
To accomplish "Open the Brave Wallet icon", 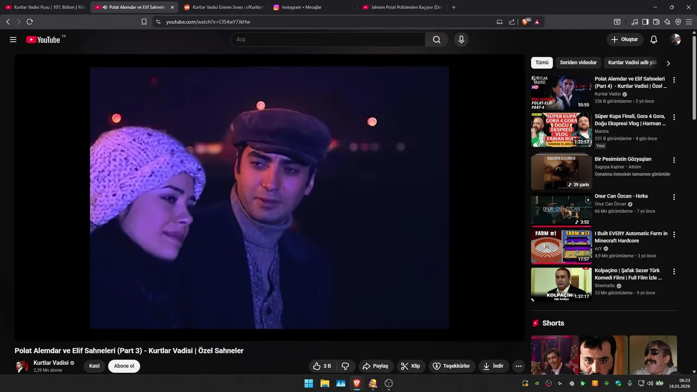I will pos(656,22).
